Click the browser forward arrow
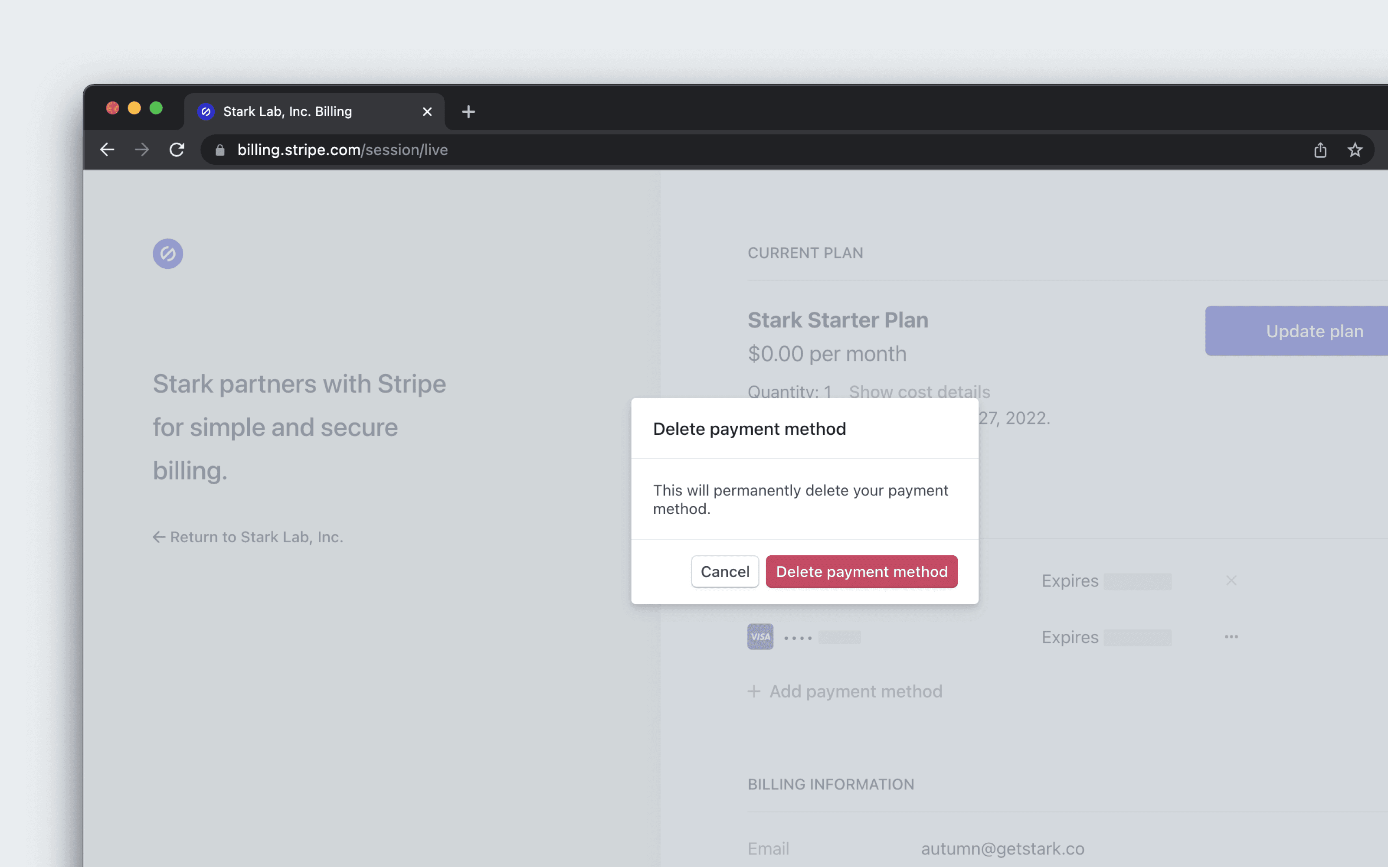 tap(142, 150)
